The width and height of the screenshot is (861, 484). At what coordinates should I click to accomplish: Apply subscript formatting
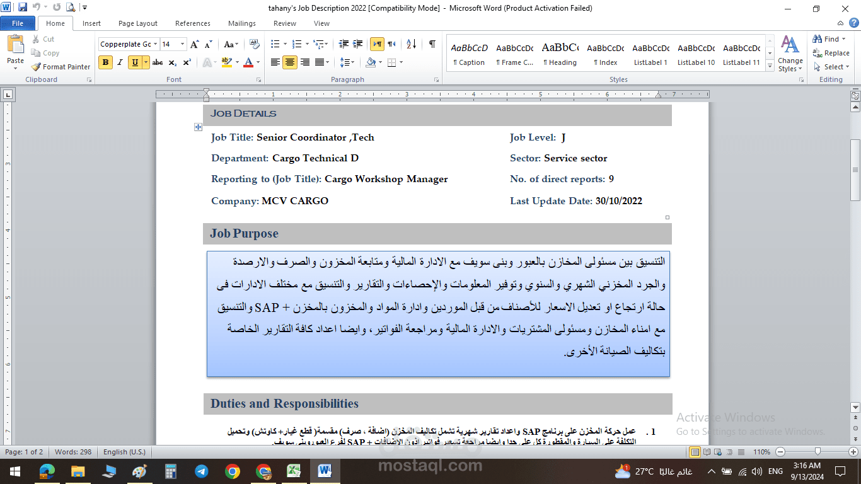[173, 62]
